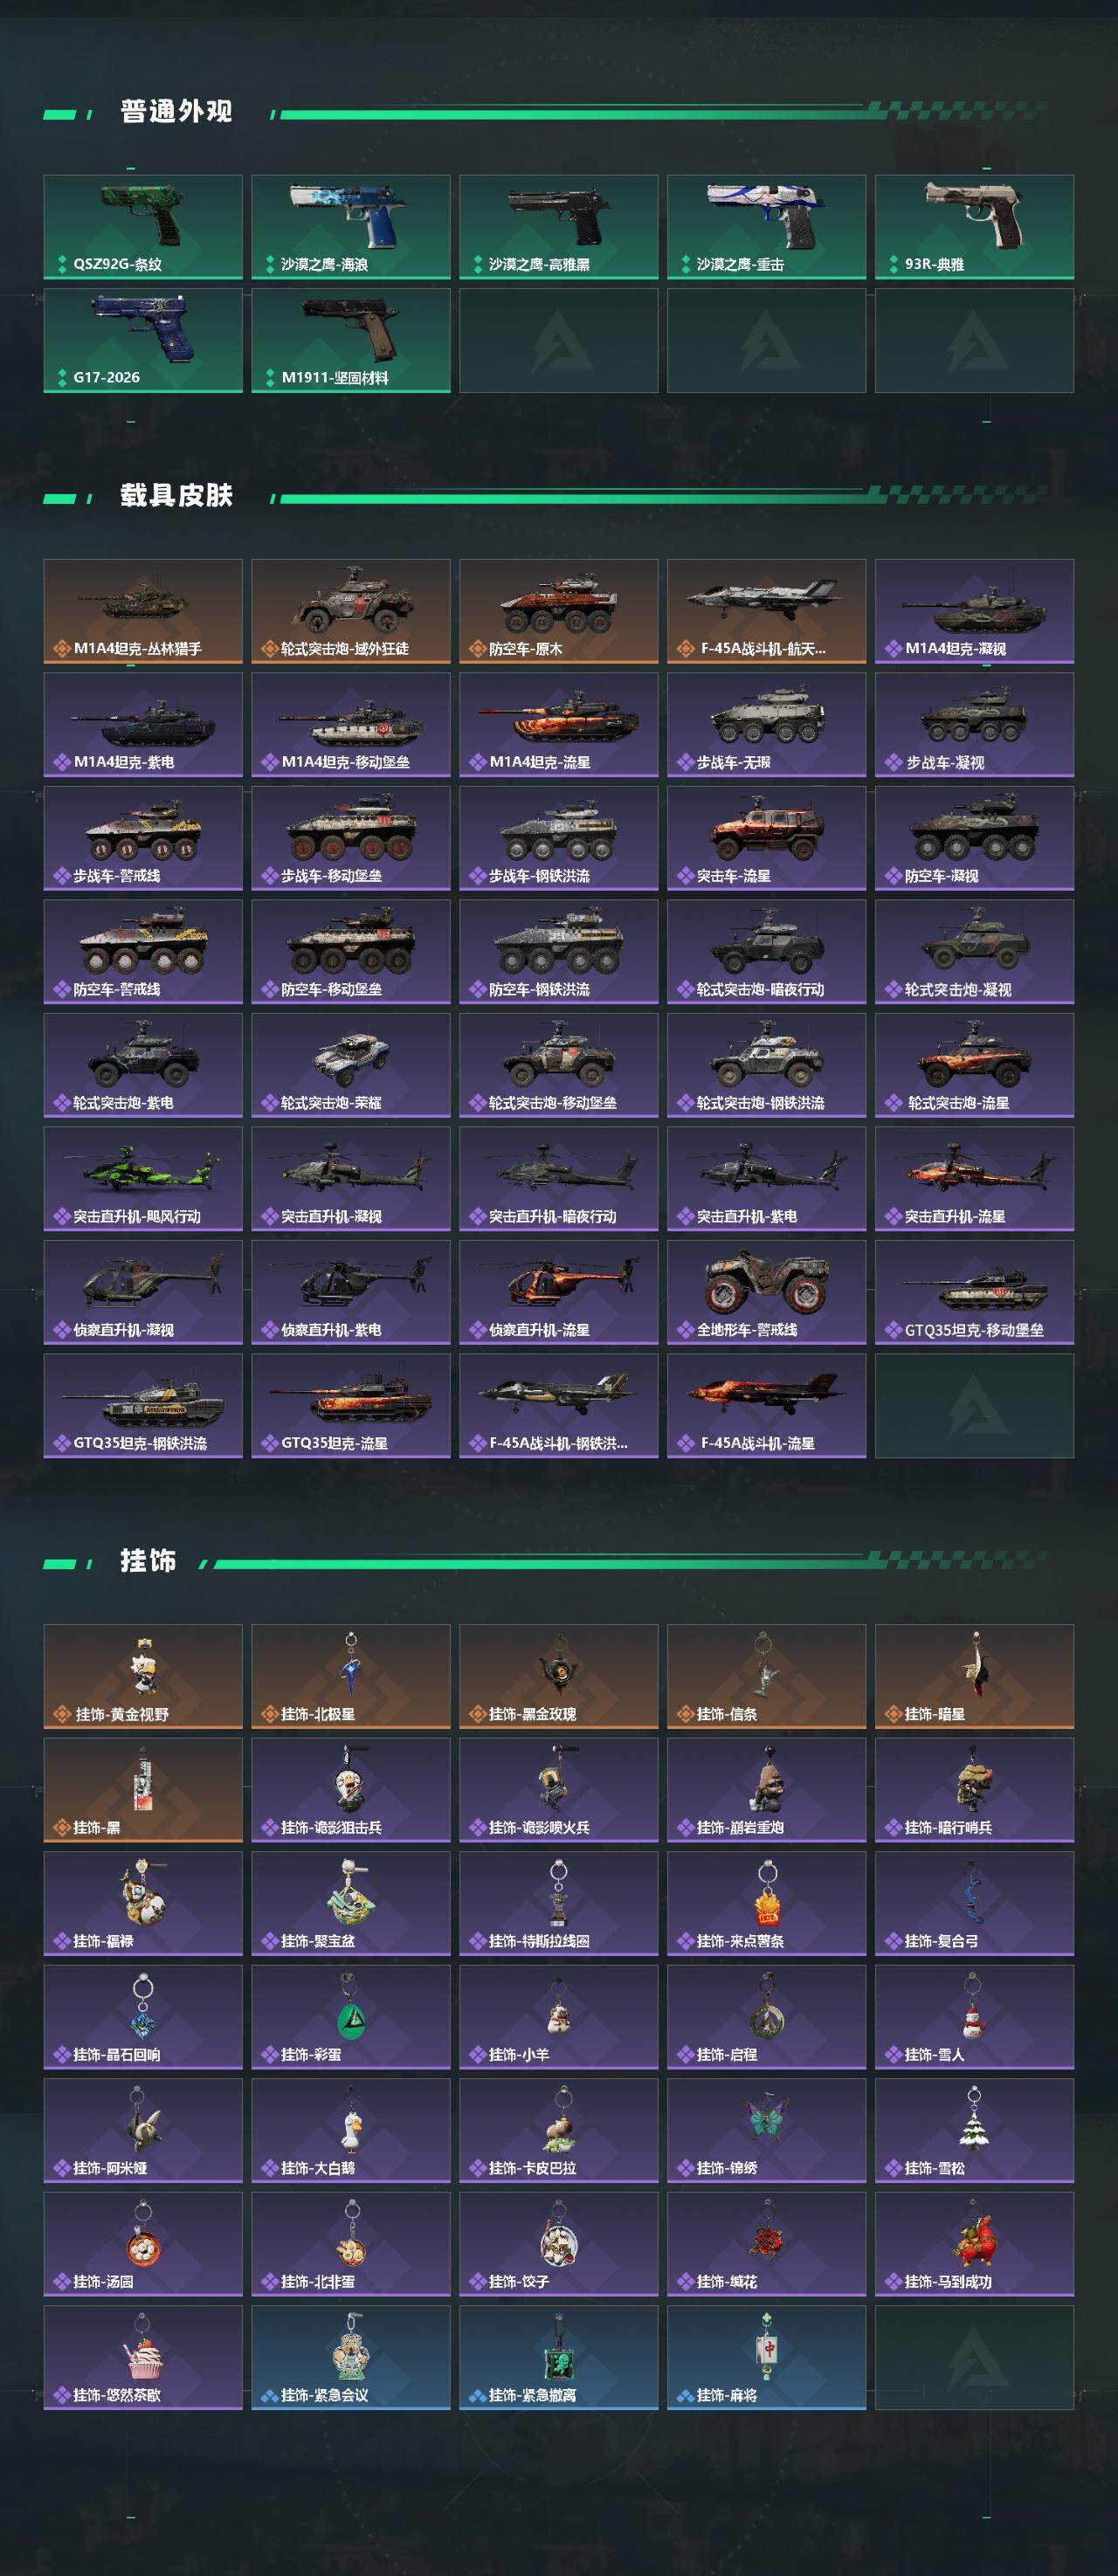1118x2576 pixels.
Task: Select the 挂饰-聚宝盆 charm
Action: point(351,1903)
